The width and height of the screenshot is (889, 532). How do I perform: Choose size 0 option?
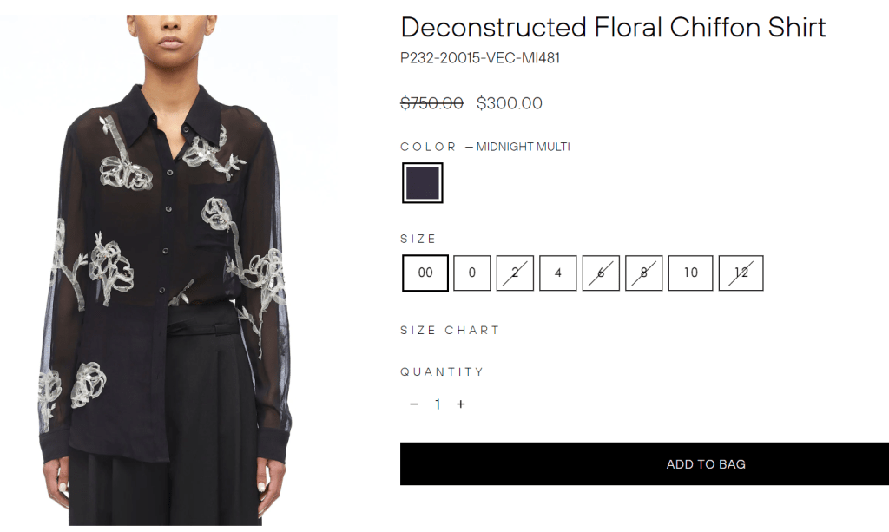coord(472,273)
